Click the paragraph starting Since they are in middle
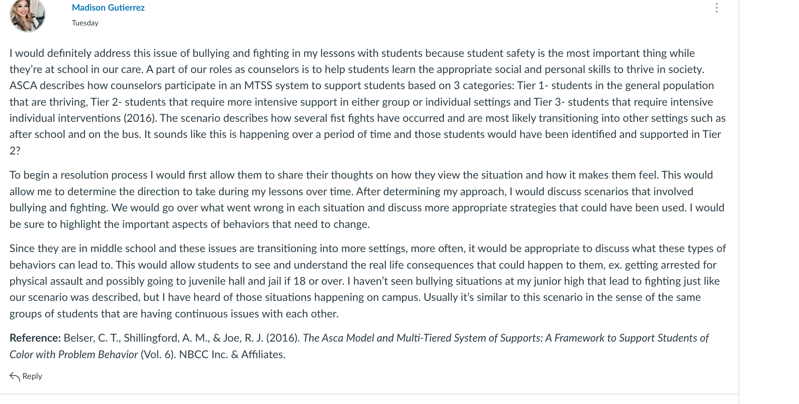Viewport: 799px width, 404px height. 368,281
